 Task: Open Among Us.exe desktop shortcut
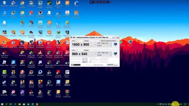click(40, 84)
